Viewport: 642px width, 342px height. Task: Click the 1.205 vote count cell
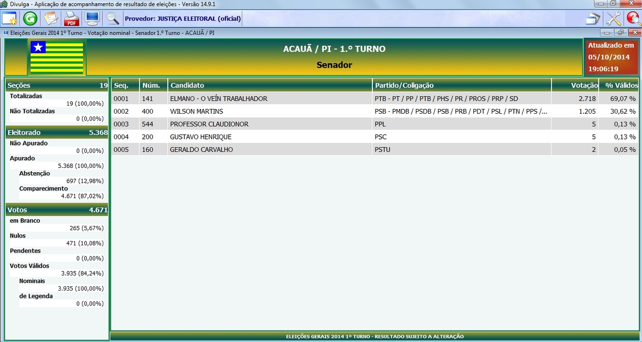tap(575, 111)
